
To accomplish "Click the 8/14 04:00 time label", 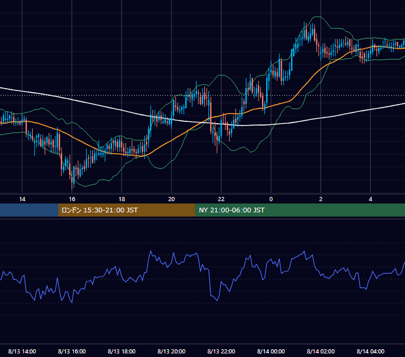I will (x=370, y=351).
